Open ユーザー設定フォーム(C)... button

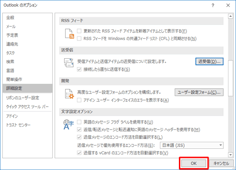(x=199, y=92)
